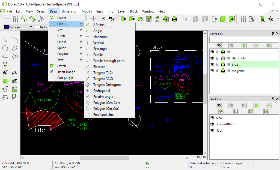Viewport: 280px width, 170px height.
Task: Click the selection pointer toolbar icon
Action: point(186,19)
